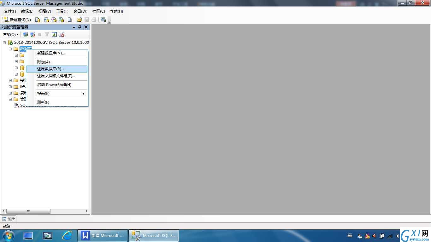Select the 2013-20141006GV server node
431x242 pixels.
click(51, 43)
